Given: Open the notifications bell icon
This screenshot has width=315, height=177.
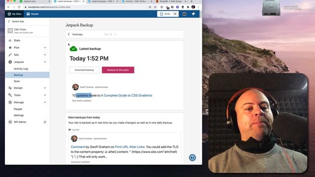Looking at the screenshot, I should (193, 14).
